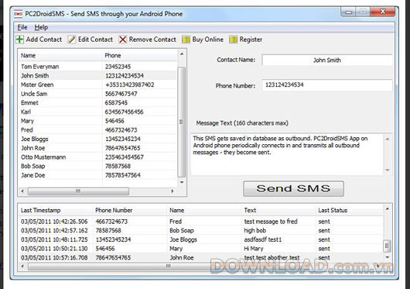This screenshot has height=289, width=410.
Task: Open the Help menu
Action: (41, 27)
